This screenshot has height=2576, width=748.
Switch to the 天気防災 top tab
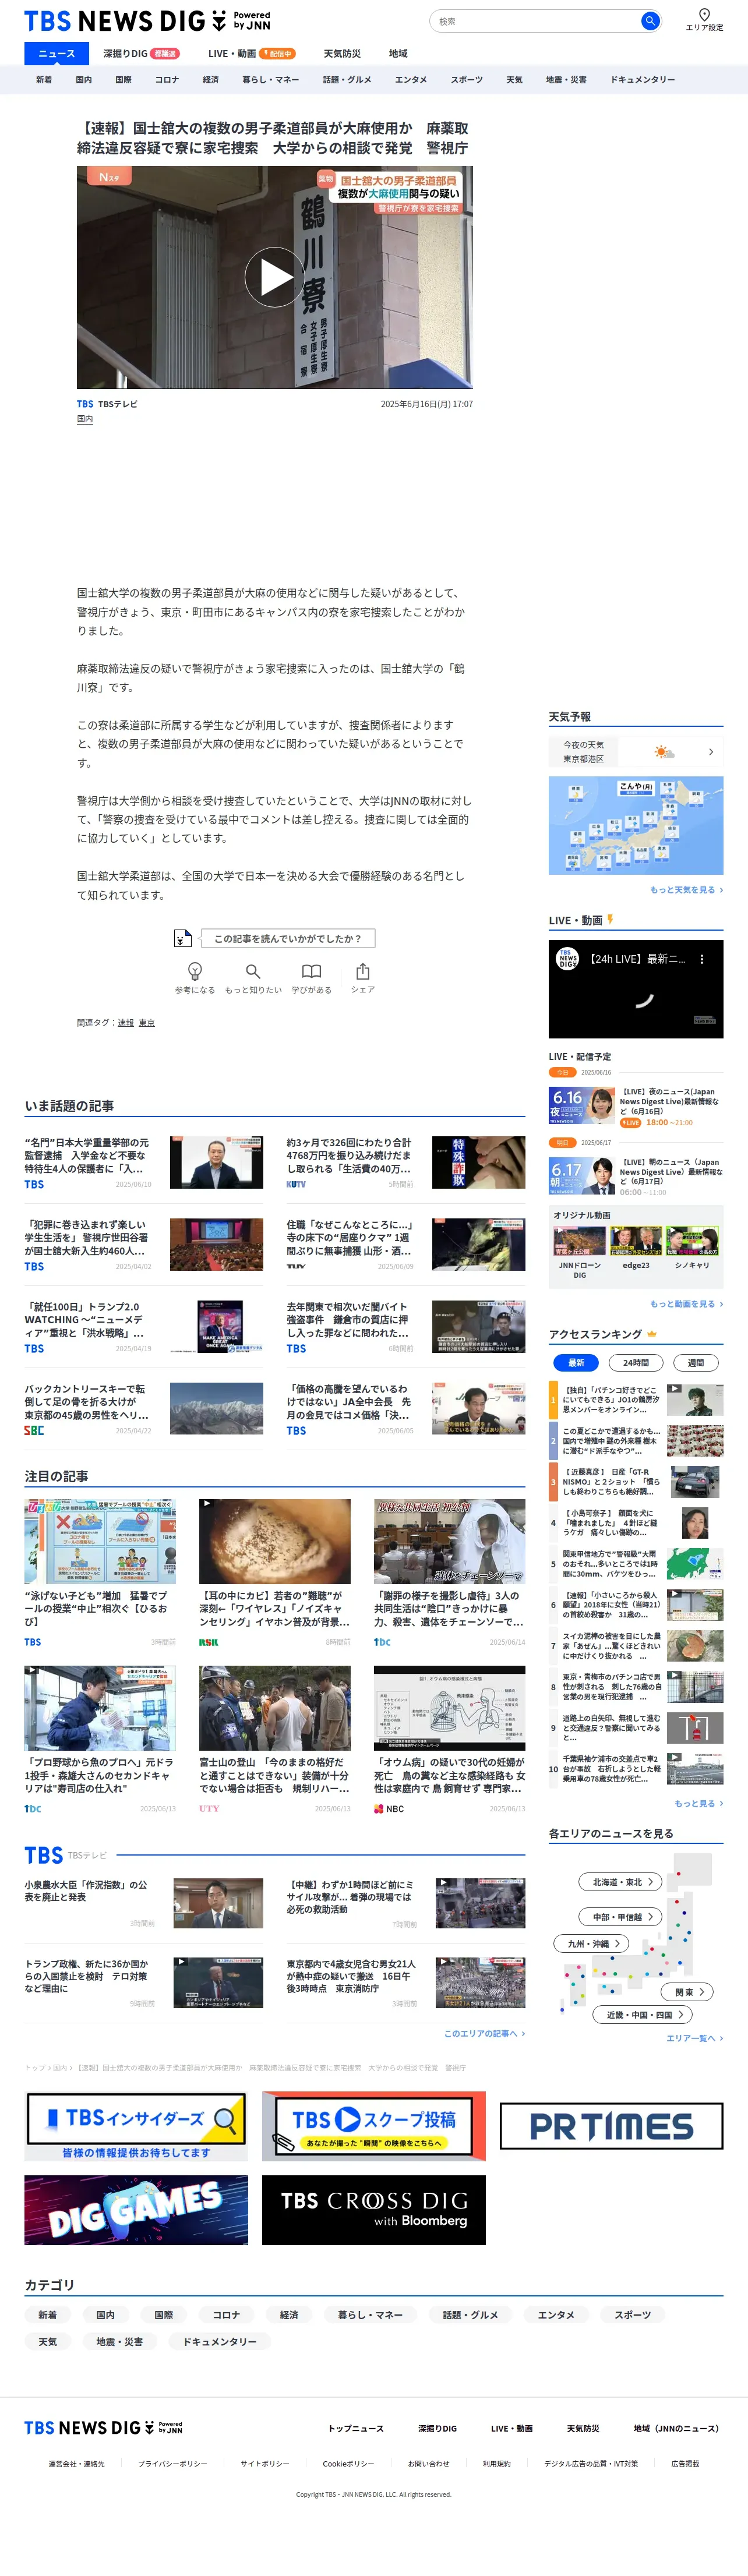tap(342, 53)
